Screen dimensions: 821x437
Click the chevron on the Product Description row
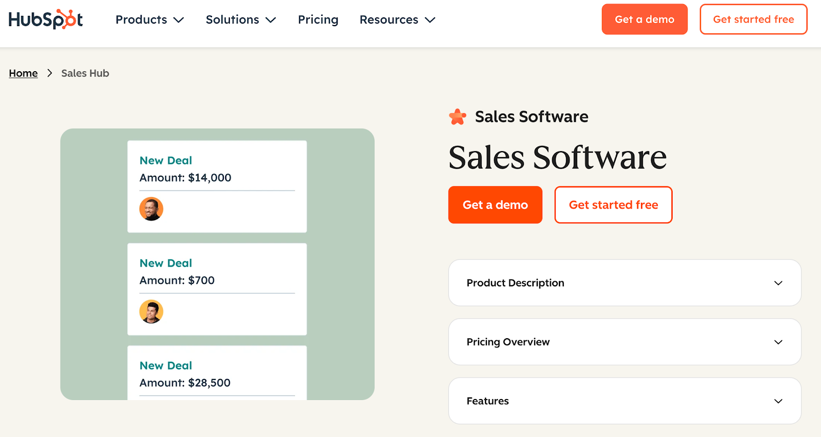(778, 283)
